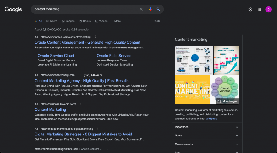
Task: Click the business.linkedin.com ad URL
Action: pos(58,104)
